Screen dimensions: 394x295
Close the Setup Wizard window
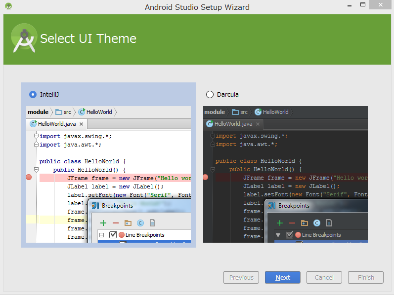pos(381,5)
